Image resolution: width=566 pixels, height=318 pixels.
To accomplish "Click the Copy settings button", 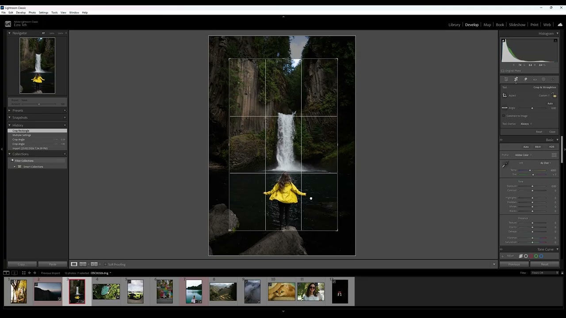I will pyautogui.click(x=22, y=264).
